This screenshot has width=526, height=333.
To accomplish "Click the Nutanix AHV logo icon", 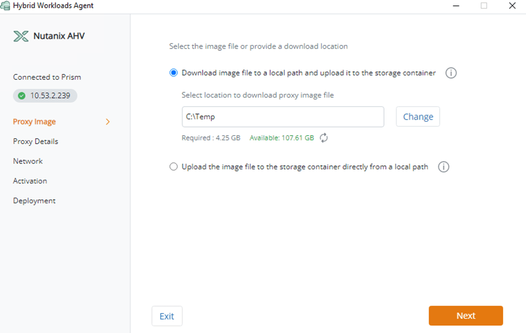I will click(x=21, y=36).
